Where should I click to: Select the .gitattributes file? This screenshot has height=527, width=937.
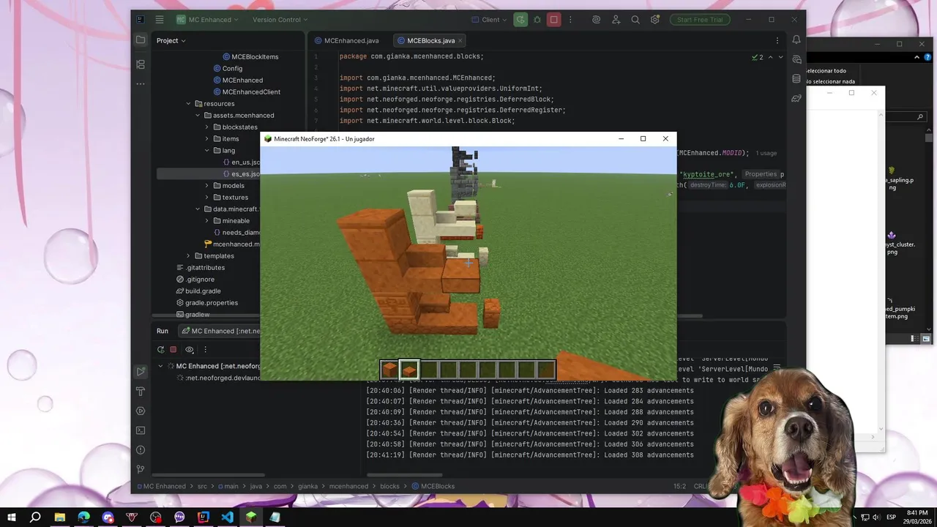click(200, 267)
